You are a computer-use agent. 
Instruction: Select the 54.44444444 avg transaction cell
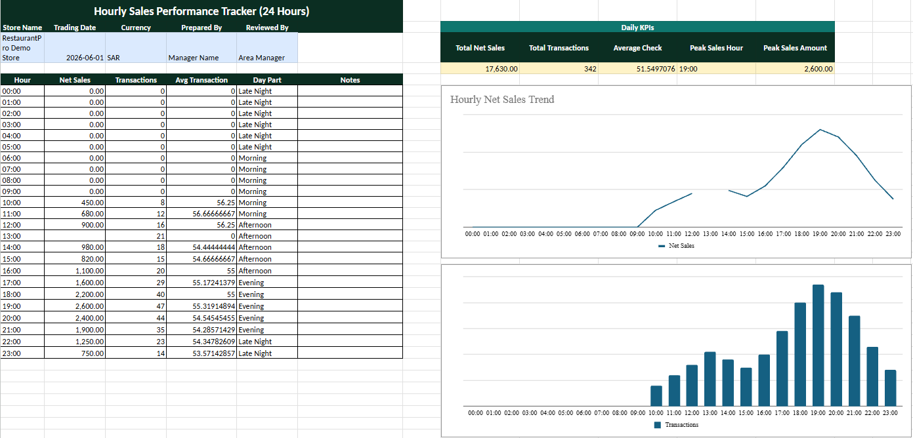(202, 247)
